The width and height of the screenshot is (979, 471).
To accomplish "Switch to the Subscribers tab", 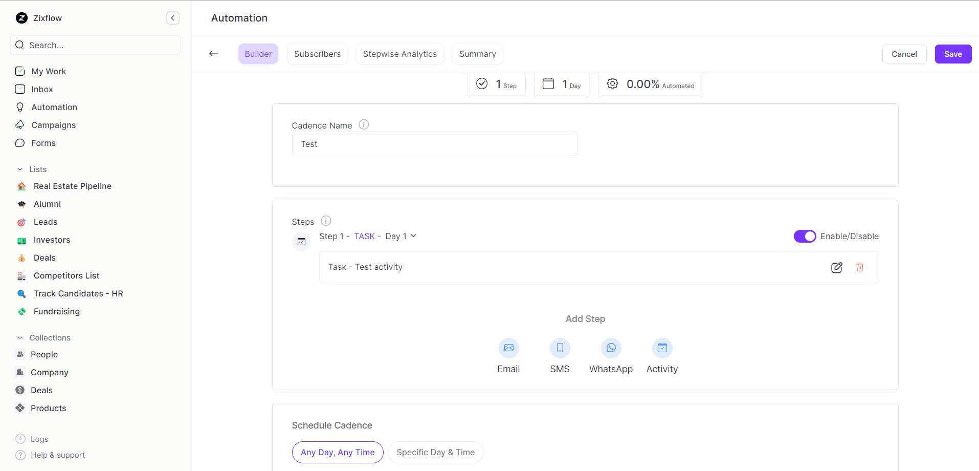I will point(317,54).
